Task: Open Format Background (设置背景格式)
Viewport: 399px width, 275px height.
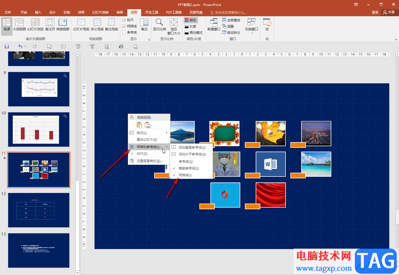Action: pos(149,161)
